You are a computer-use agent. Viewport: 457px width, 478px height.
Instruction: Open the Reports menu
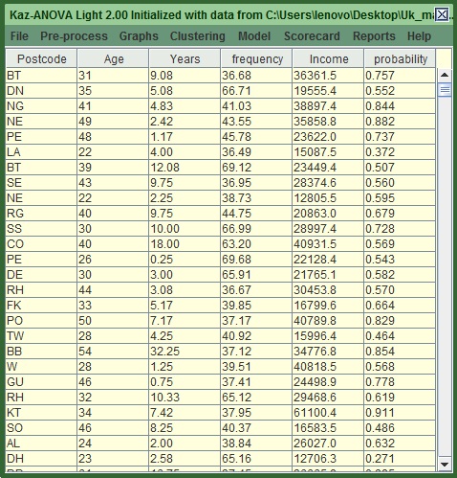tap(374, 36)
